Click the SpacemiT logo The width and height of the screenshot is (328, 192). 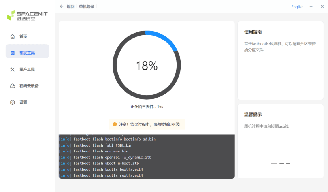click(x=27, y=16)
